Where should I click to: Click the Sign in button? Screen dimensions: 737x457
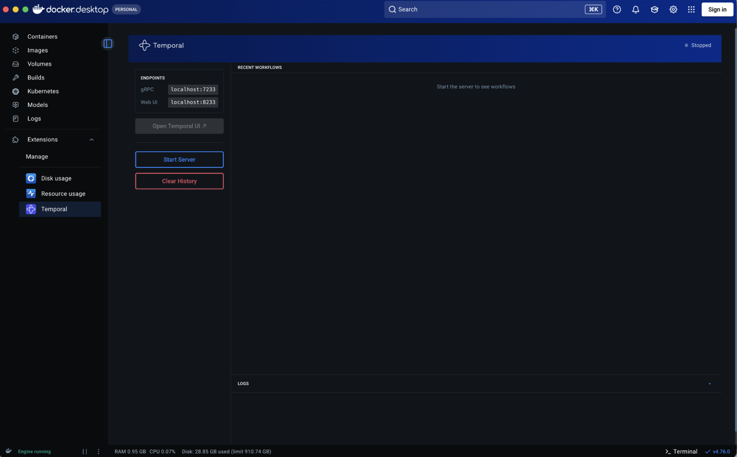click(717, 9)
